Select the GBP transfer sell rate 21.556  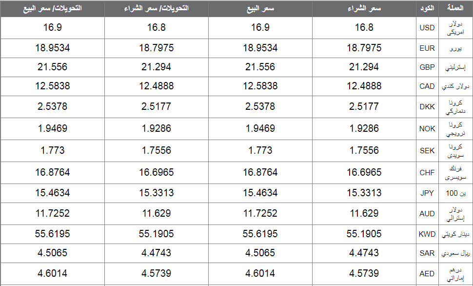click(x=53, y=67)
